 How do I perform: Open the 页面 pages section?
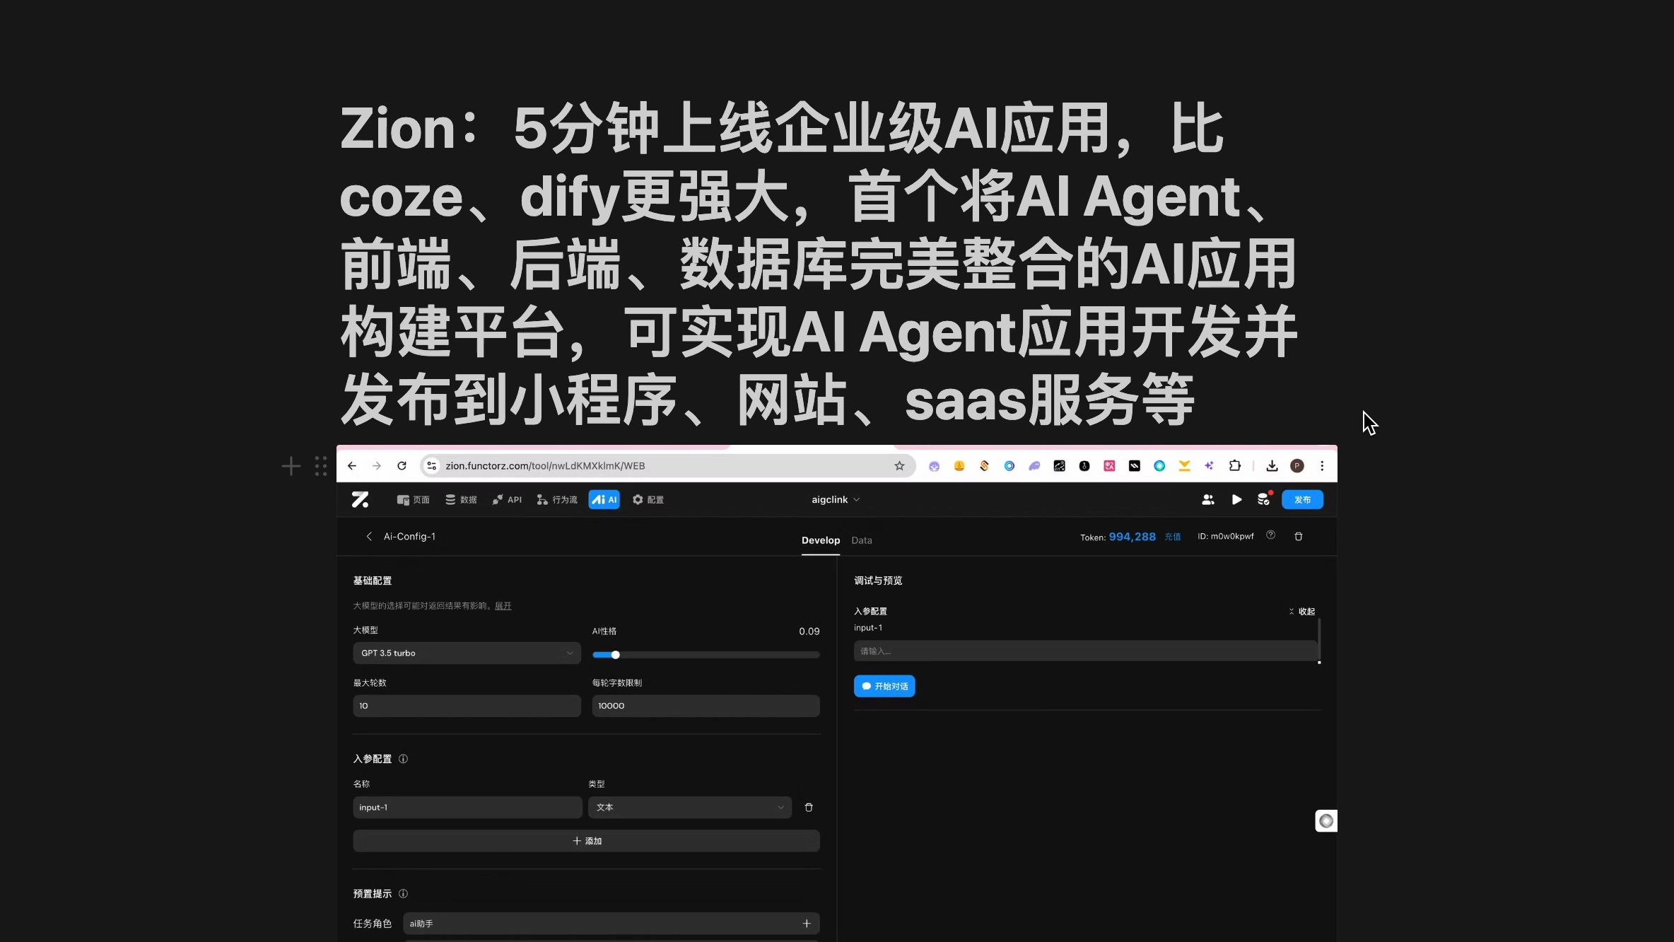pos(414,500)
